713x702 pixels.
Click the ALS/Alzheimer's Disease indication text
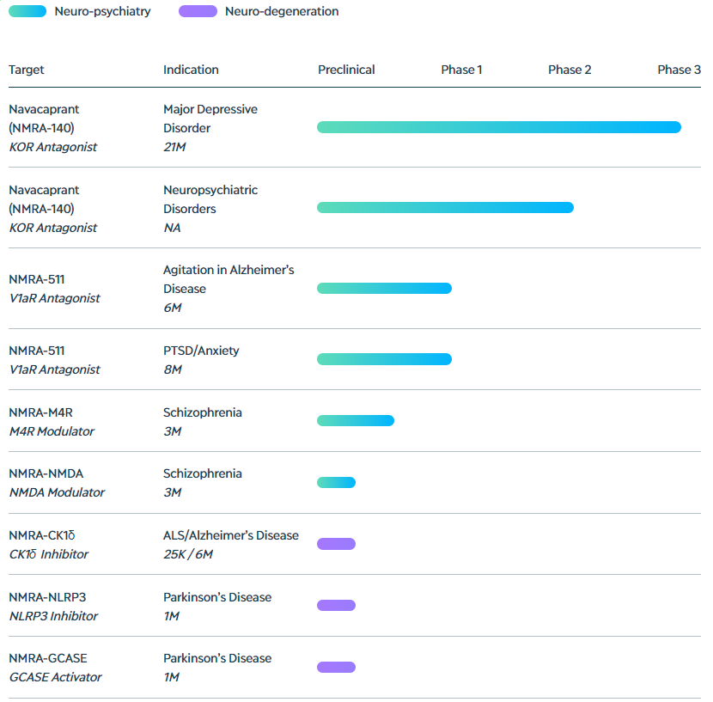(231, 535)
